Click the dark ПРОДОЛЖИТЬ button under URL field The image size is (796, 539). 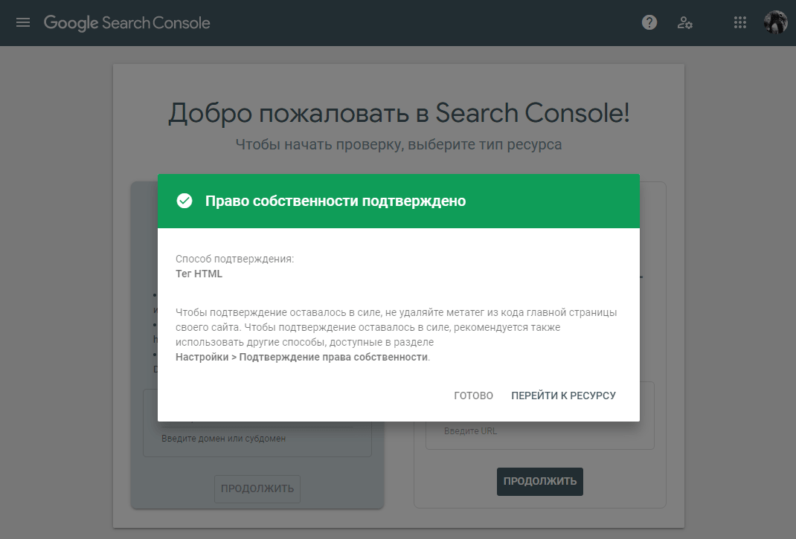[x=539, y=481]
